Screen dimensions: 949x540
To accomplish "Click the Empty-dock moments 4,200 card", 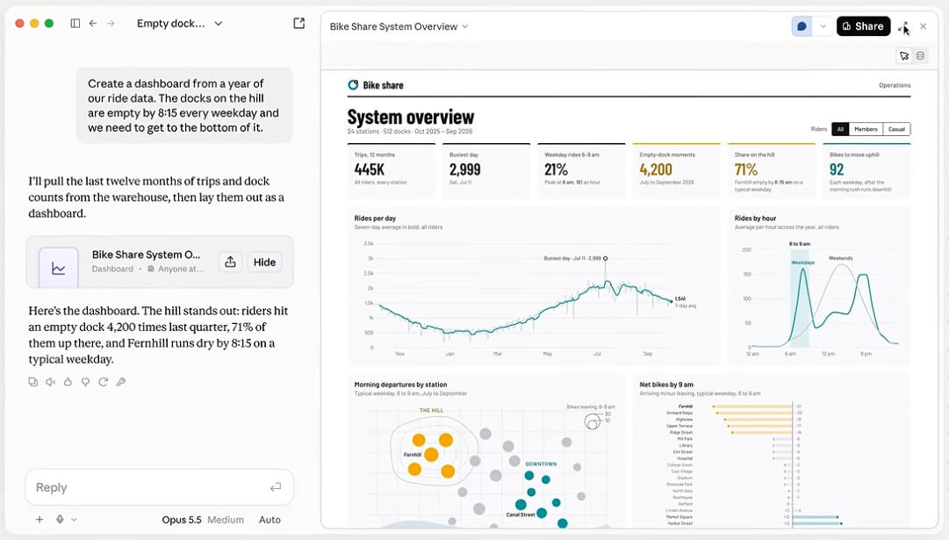I will 676,170.
